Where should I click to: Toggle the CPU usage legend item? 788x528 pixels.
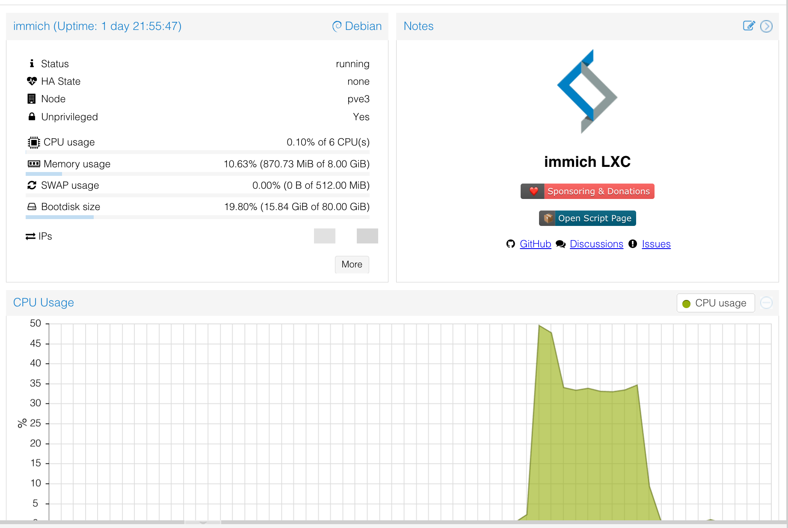tap(715, 303)
